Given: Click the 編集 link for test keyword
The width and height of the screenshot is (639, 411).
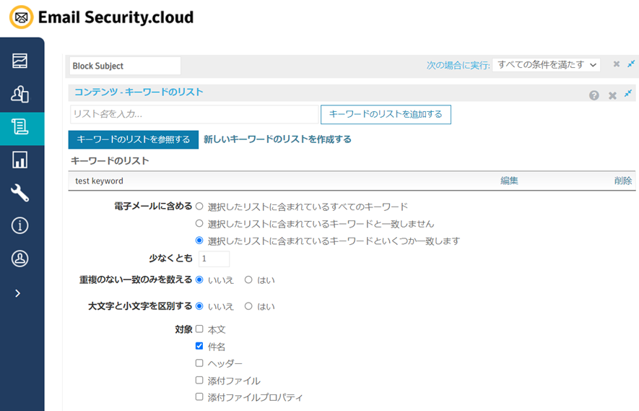Looking at the screenshot, I should click(509, 181).
